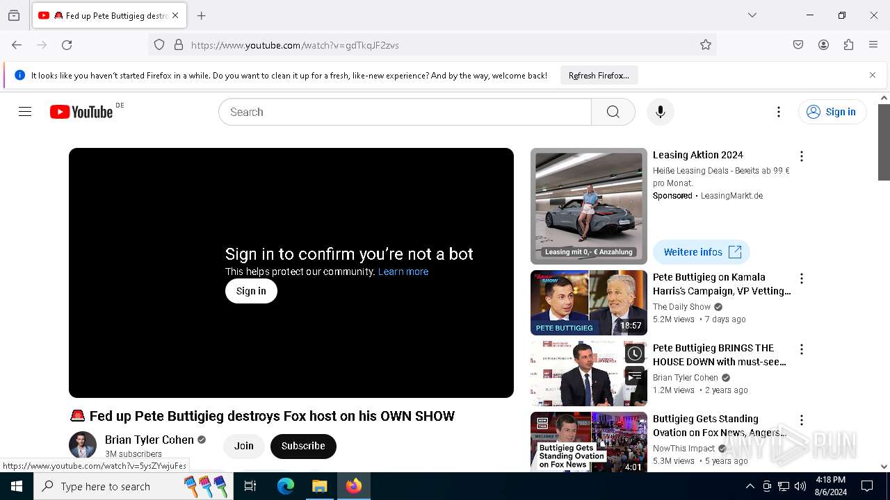Add BRINGS THE HOUSE DOWN to Watch later
The width and height of the screenshot is (890, 500).
tap(635, 353)
